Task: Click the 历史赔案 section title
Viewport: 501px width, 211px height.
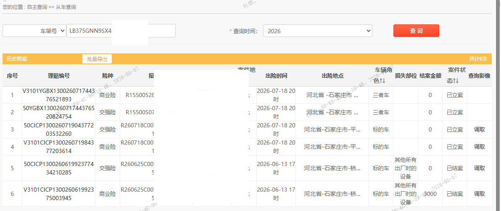Action: pos(17,59)
